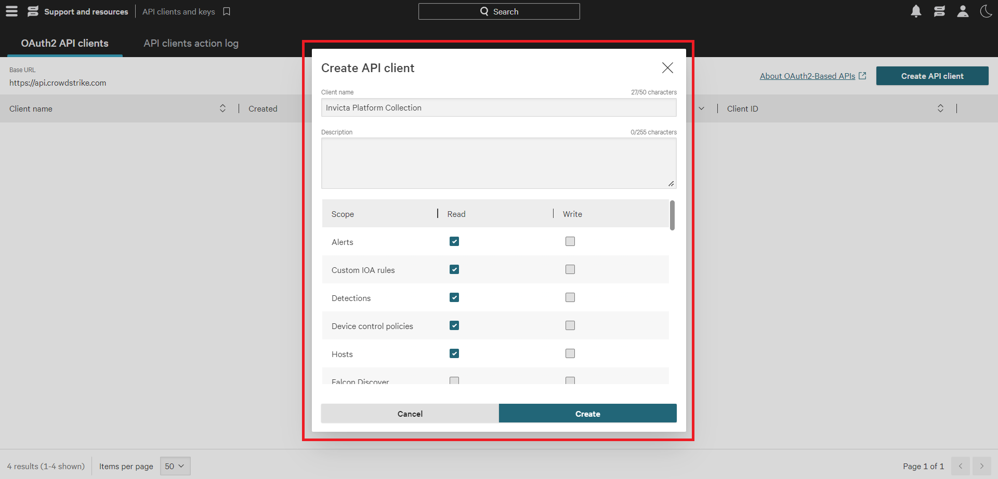Click the CrowdStrike falcon logo icon
Screen dimensions: 998x479
point(33,11)
